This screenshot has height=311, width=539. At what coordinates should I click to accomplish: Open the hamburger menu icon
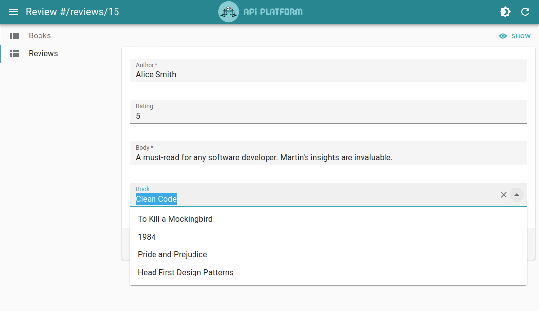pos(13,12)
